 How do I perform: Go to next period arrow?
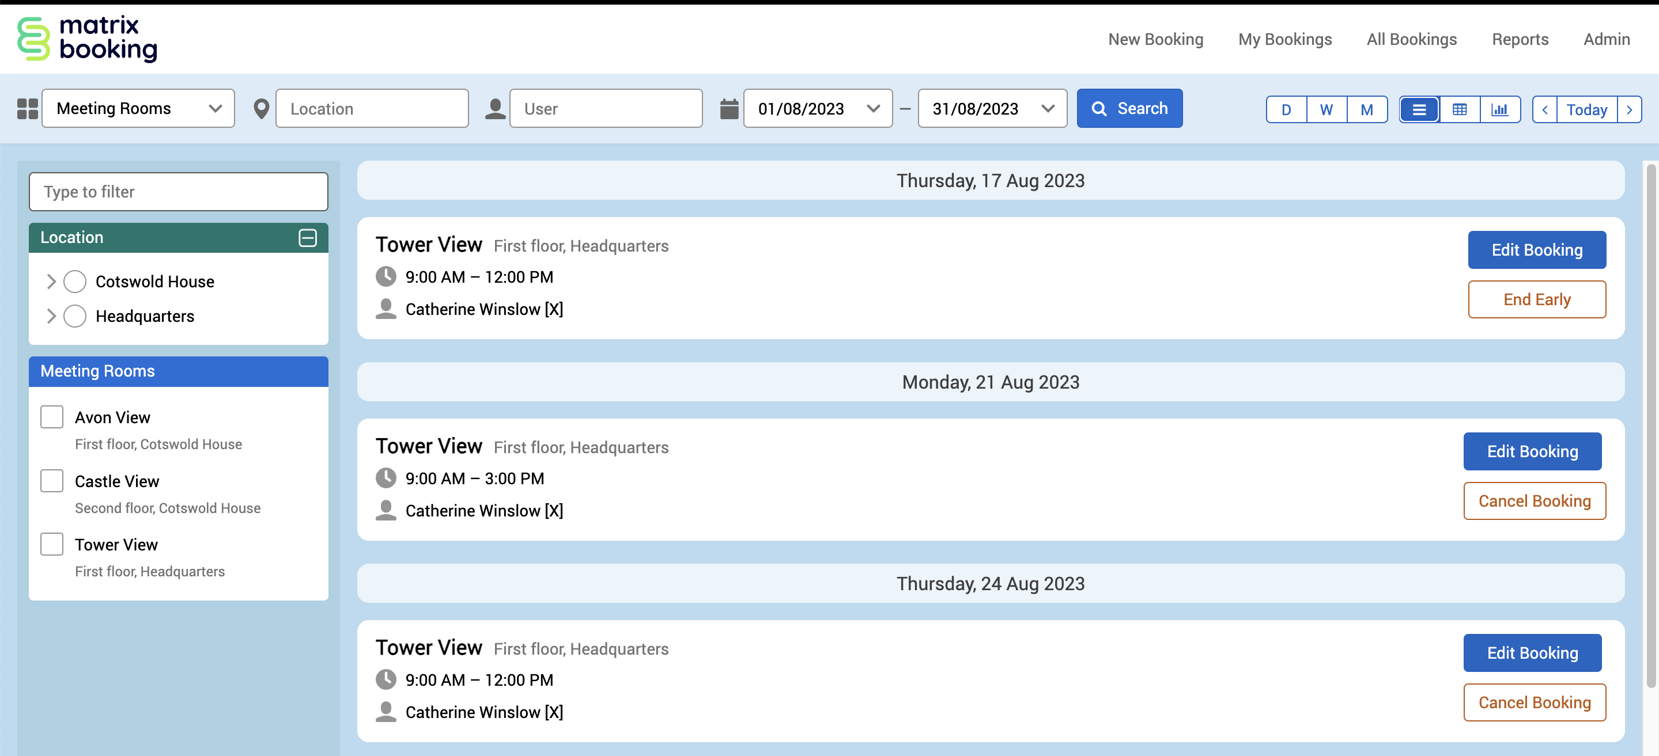pyautogui.click(x=1630, y=109)
